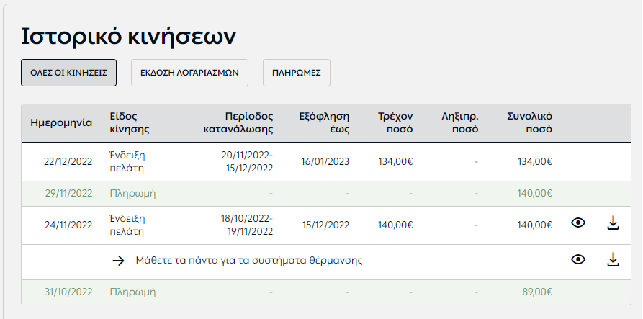Select the 29/11/2022 Πληρωμή row

click(326, 194)
